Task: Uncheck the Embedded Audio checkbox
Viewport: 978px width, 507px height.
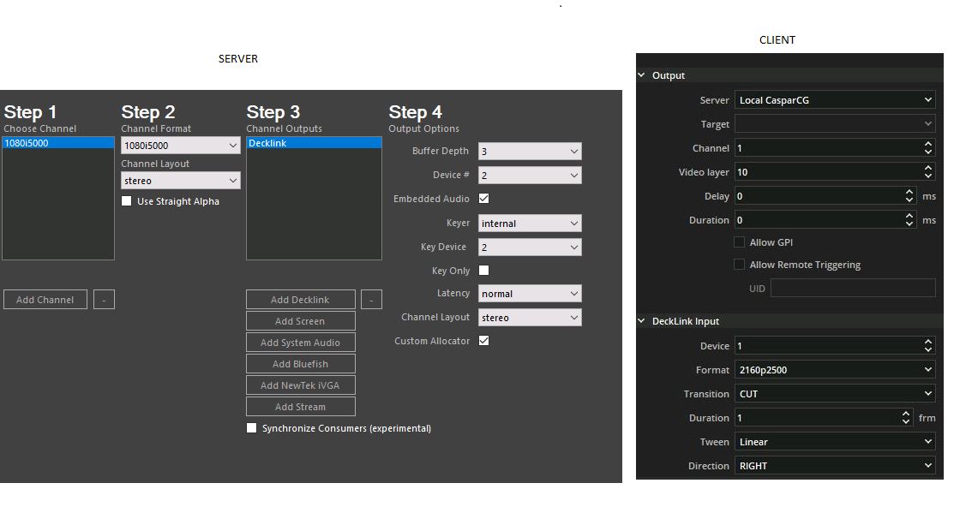Action: (484, 199)
